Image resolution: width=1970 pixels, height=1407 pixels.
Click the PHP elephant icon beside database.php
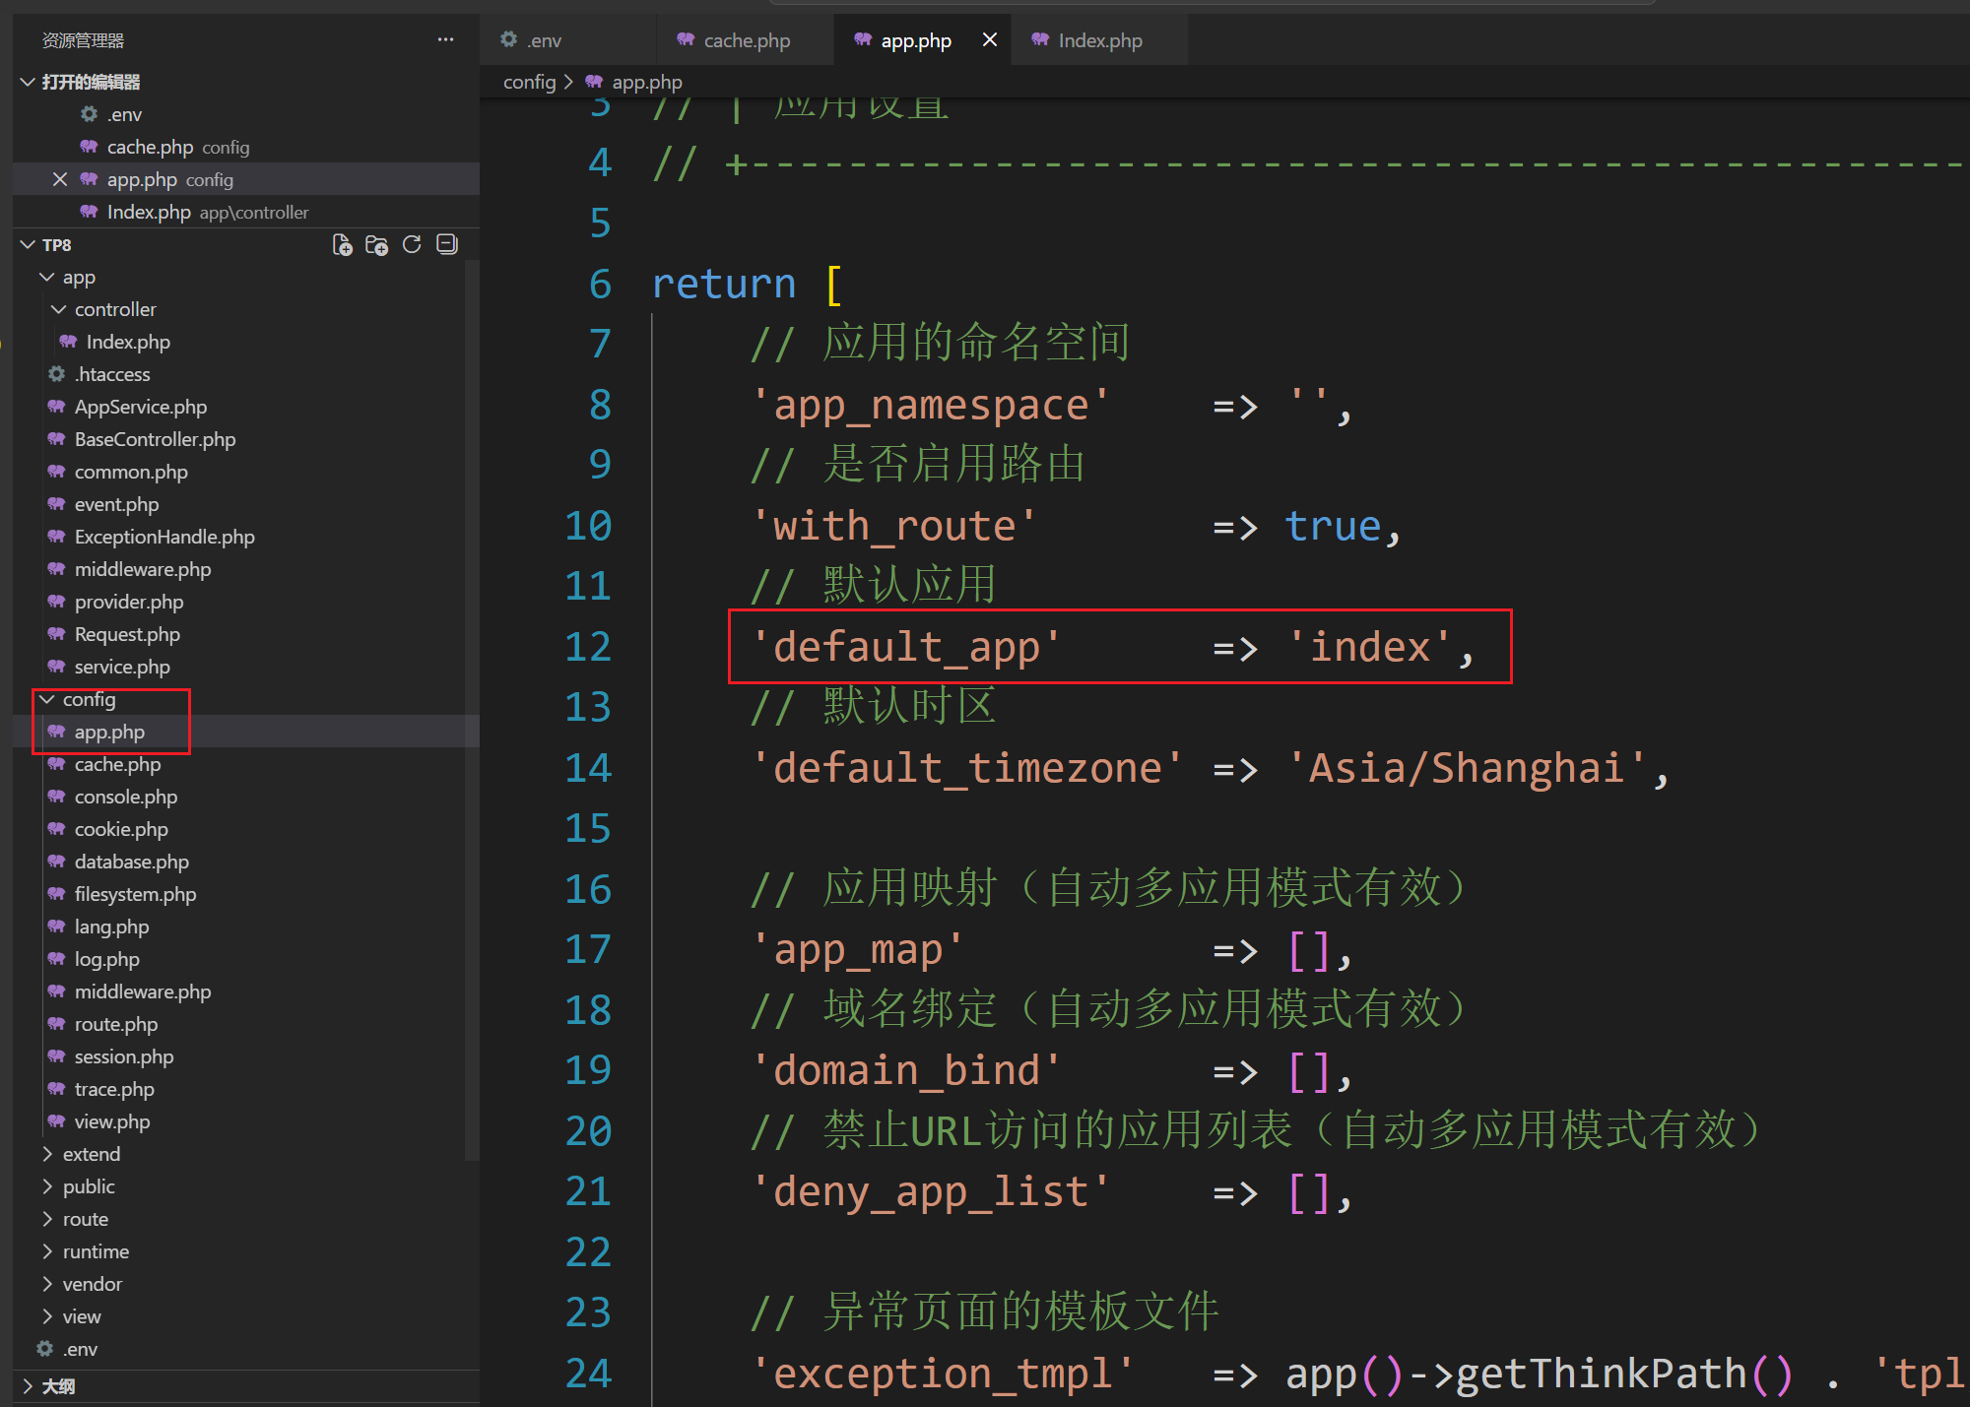(57, 862)
